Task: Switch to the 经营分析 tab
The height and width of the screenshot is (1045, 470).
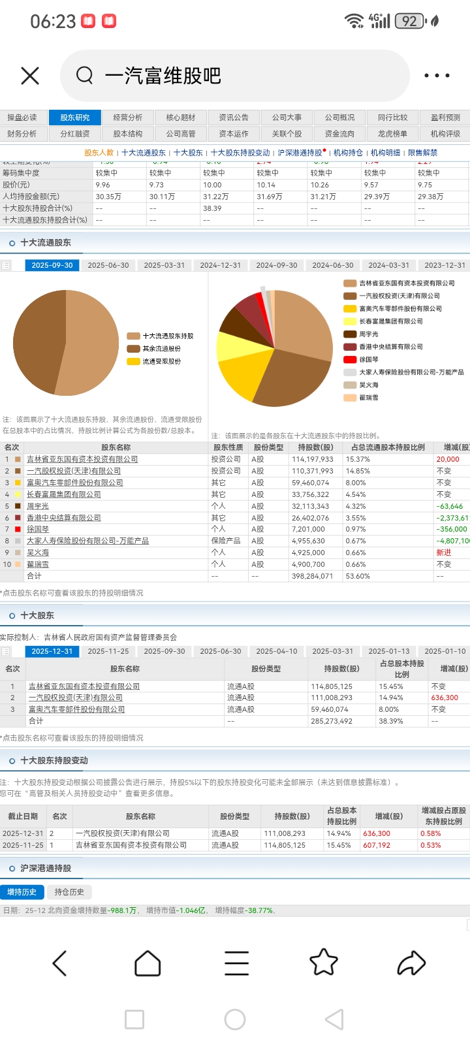Action: (128, 118)
